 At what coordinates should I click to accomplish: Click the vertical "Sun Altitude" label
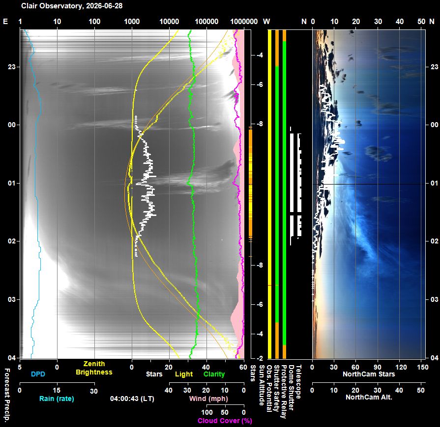coord(261,385)
